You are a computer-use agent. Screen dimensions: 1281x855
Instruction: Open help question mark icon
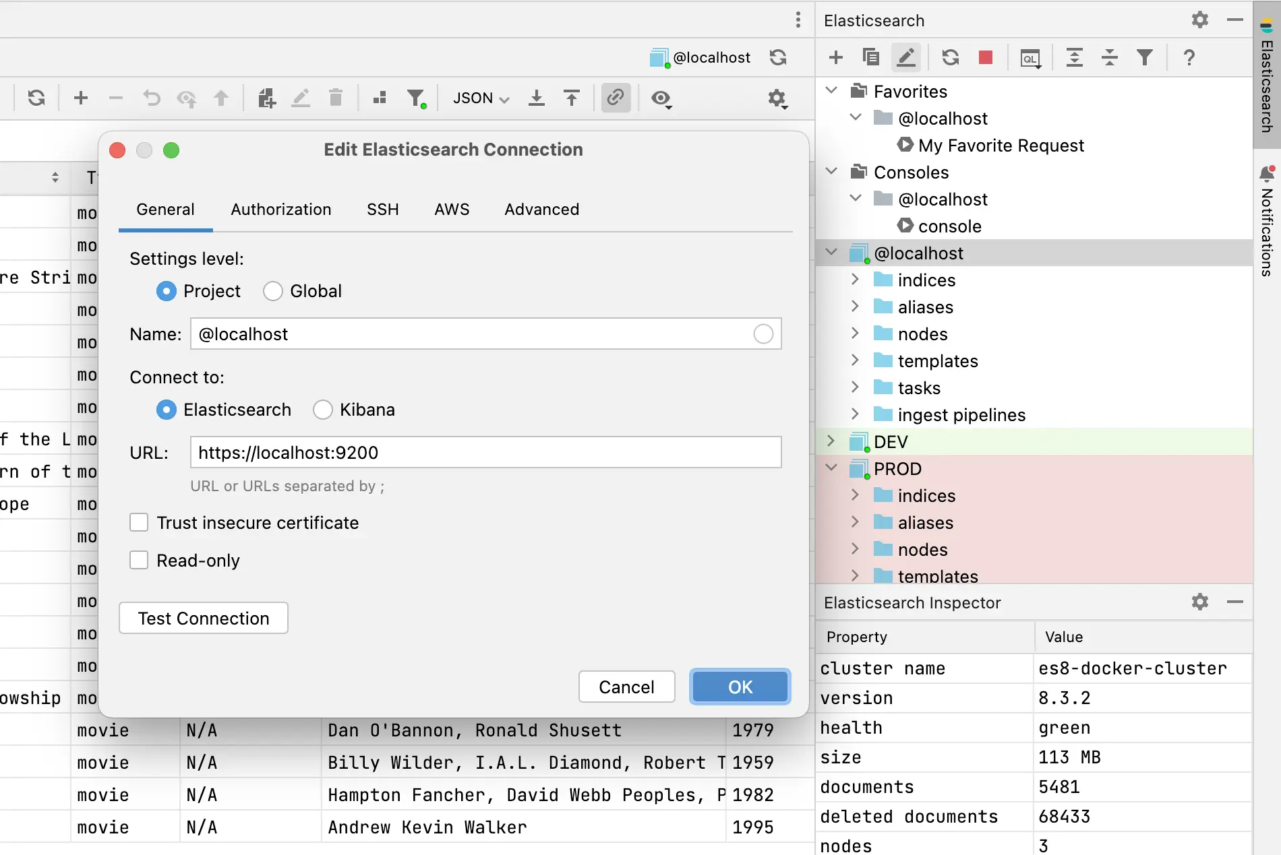(x=1189, y=58)
